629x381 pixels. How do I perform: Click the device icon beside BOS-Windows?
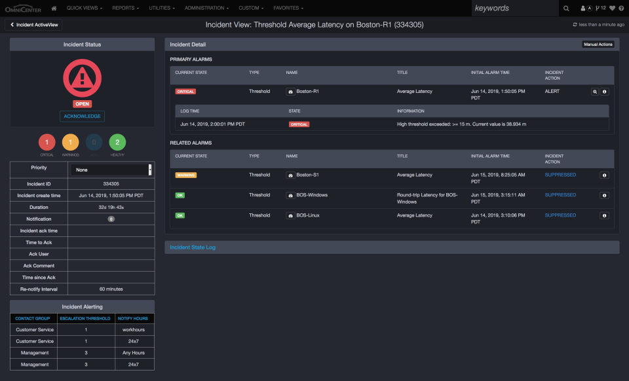290,196
